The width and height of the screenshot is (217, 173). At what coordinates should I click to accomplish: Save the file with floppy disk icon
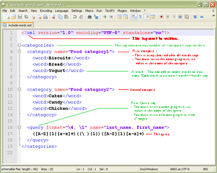pos(20,17)
